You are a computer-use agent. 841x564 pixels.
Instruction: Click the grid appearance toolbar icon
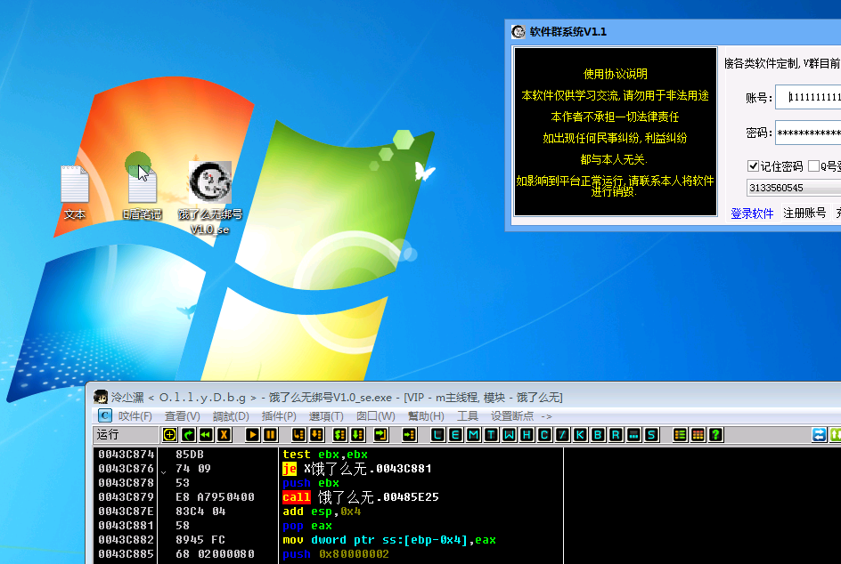click(x=698, y=435)
